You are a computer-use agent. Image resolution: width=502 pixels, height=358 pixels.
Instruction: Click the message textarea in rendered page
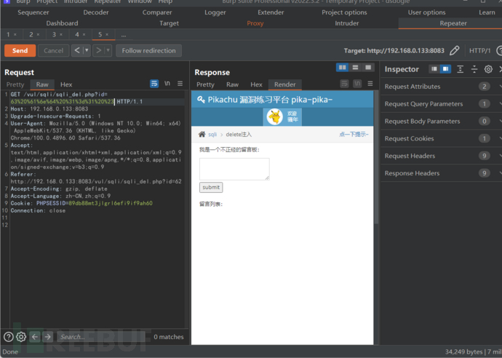pyautogui.click(x=234, y=169)
